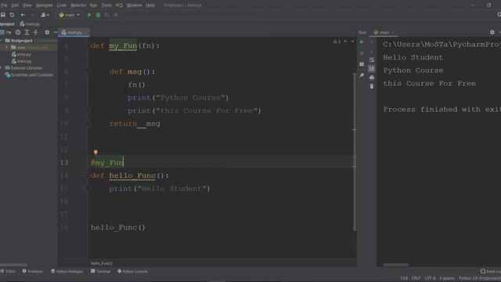Image resolution: width=501 pixels, height=282 pixels.
Task: Toggle Soft-Wrap in Run console
Action: click(x=372, y=60)
